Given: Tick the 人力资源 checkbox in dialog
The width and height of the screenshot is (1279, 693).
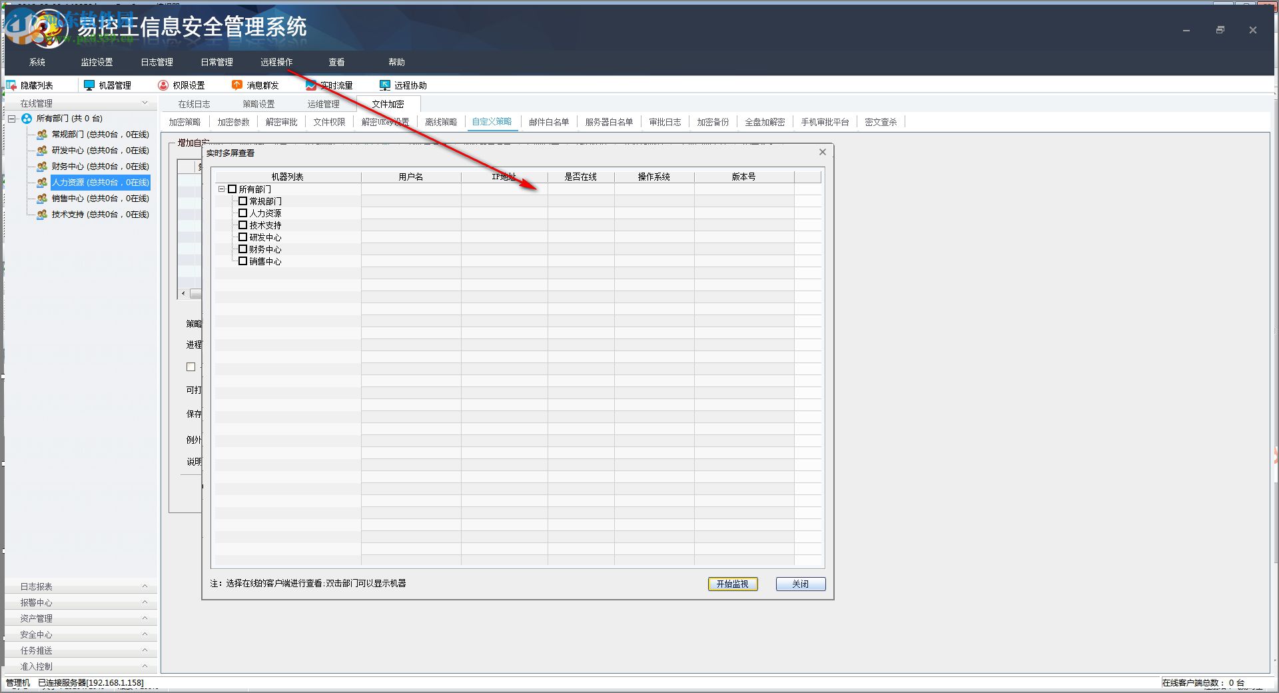Looking at the screenshot, I should pos(243,213).
